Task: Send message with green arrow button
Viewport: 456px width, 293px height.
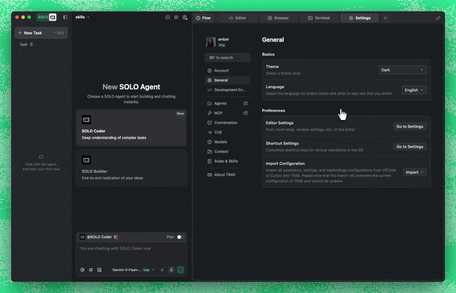Action: pyautogui.click(x=180, y=270)
